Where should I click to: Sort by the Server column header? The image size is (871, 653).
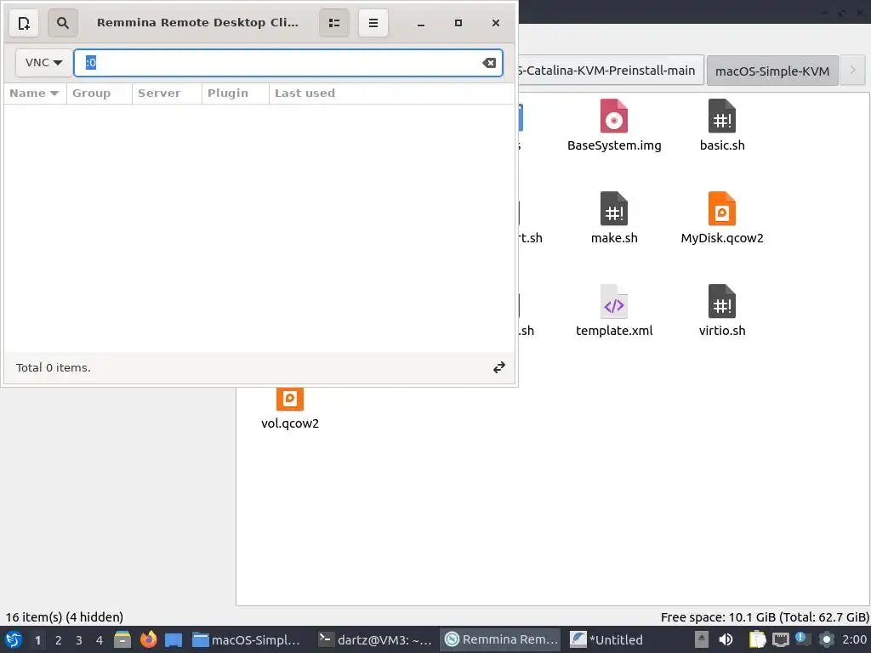pyautogui.click(x=167, y=94)
